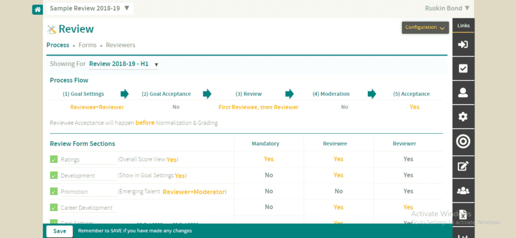The width and height of the screenshot is (516, 238).
Task: Open the target goals sidebar icon
Action: click(x=463, y=142)
